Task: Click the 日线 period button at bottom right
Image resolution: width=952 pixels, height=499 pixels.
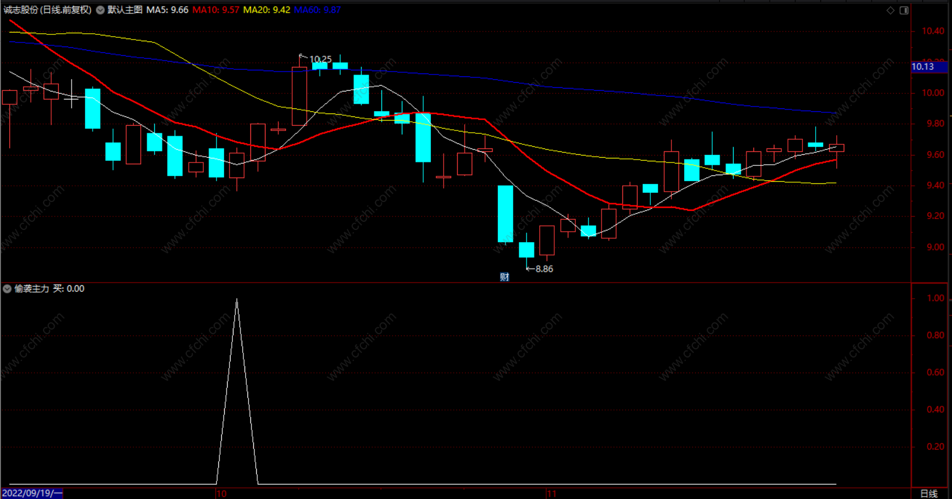Action: (x=929, y=494)
